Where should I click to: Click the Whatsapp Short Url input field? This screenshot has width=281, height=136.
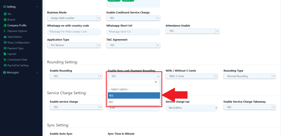click(133, 32)
